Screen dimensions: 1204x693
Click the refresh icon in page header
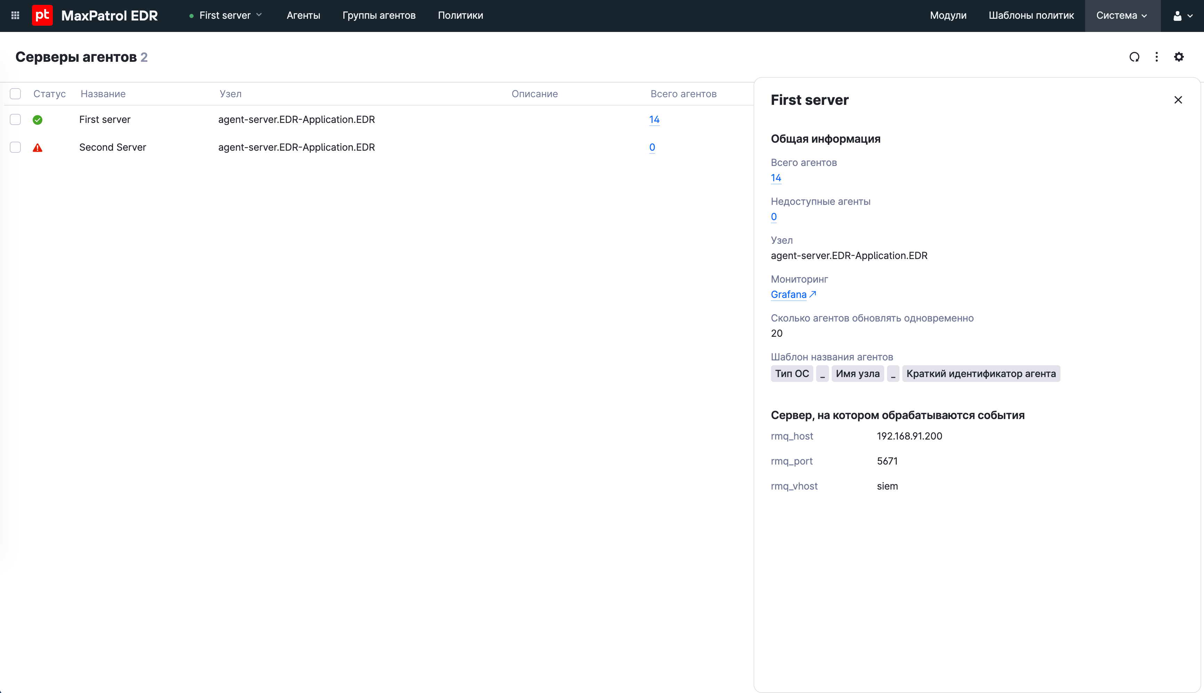[1134, 57]
